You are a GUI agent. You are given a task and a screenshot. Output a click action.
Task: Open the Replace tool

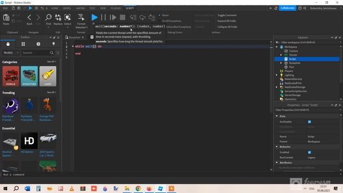click(58, 17)
